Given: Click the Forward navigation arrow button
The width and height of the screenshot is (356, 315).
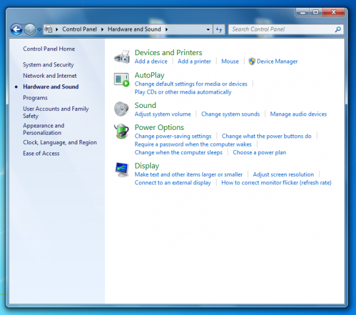Looking at the screenshot, I should [x=30, y=30].
